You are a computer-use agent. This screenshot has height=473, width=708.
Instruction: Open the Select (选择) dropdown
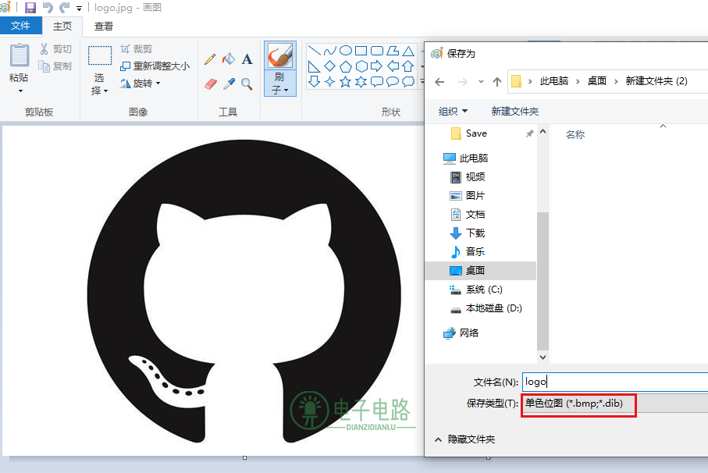point(100,84)
